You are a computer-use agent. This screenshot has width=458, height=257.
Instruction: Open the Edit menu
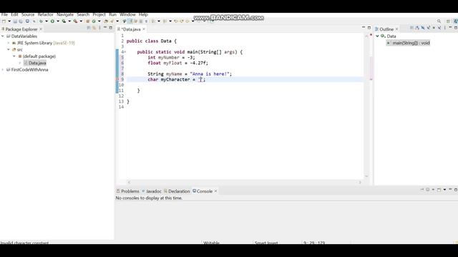click(x=14, y=14)
